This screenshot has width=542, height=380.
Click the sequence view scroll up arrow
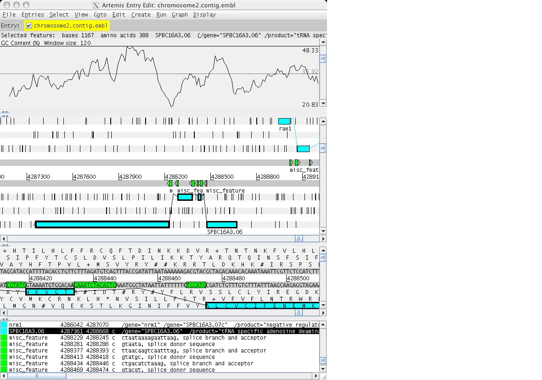point(323,250)
